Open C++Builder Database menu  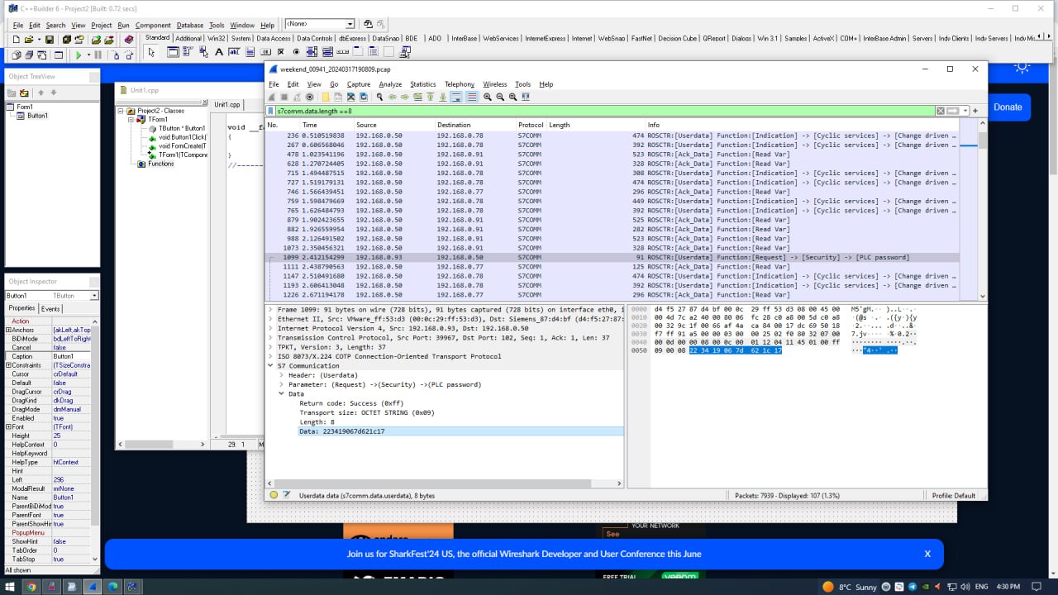[x=190, y=26]
